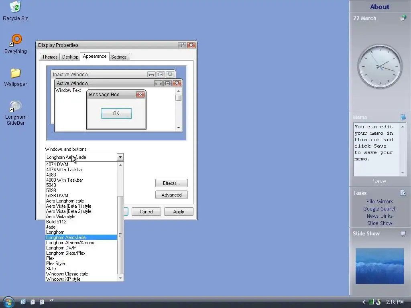Choose 4083 With Taskbar option
Screen dimensions: 411x308
pos(81,180)
